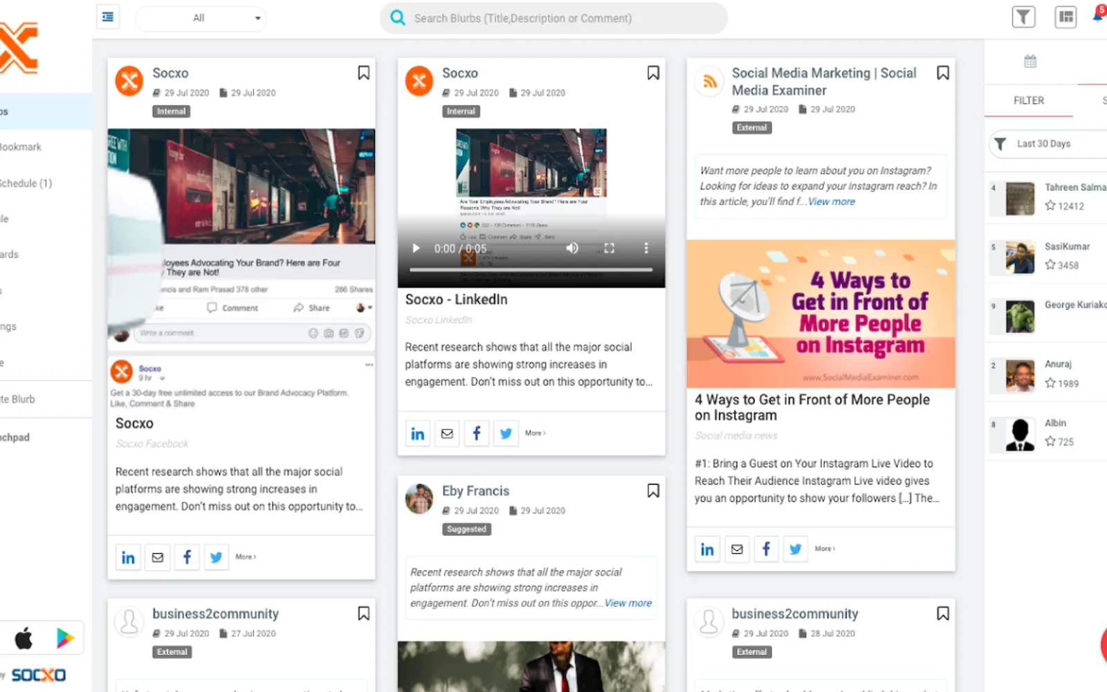Open Schedule (1) in the left sidebar

(26, 183)
